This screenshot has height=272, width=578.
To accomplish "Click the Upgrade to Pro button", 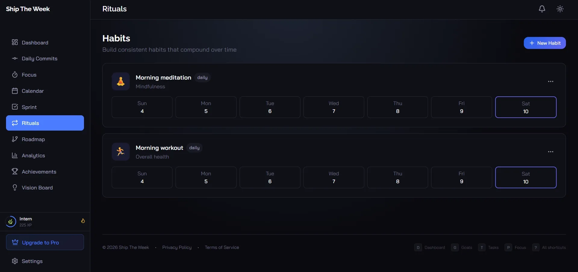I will (x=45, y=242).
